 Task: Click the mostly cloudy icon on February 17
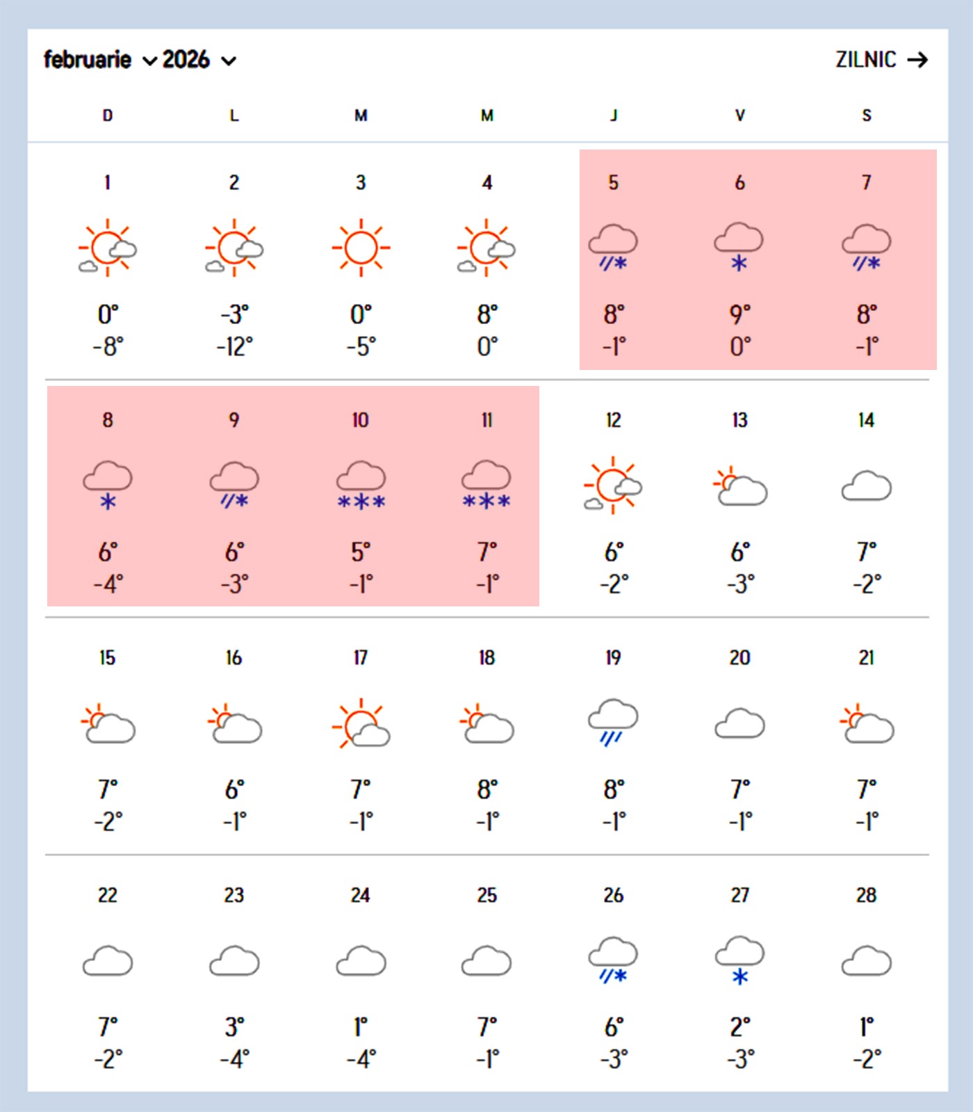(361, 723)
